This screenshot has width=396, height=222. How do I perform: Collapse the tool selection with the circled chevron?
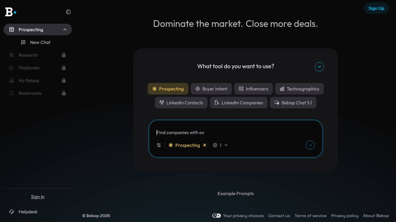pos(319,67)
